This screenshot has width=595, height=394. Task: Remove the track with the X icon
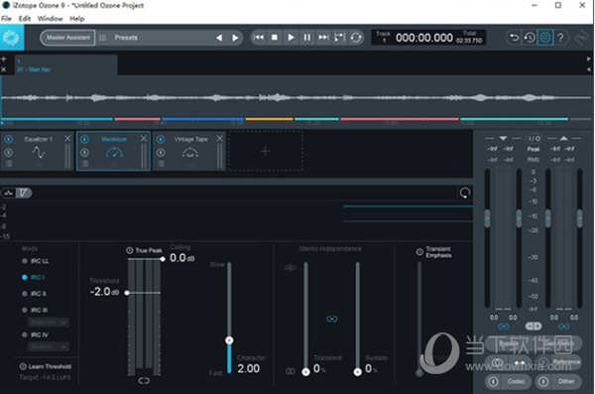pyautogui.click(x=3, y=69)
